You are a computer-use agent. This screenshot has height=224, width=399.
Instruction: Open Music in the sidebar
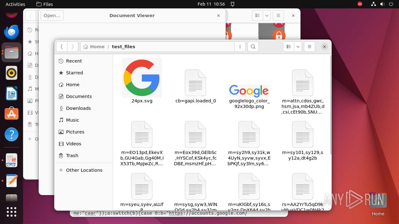pyautogui.click(x=84, y=120)
